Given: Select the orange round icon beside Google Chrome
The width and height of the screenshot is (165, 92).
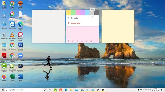Looking at the screenshot, I should (x=20, y=5).
